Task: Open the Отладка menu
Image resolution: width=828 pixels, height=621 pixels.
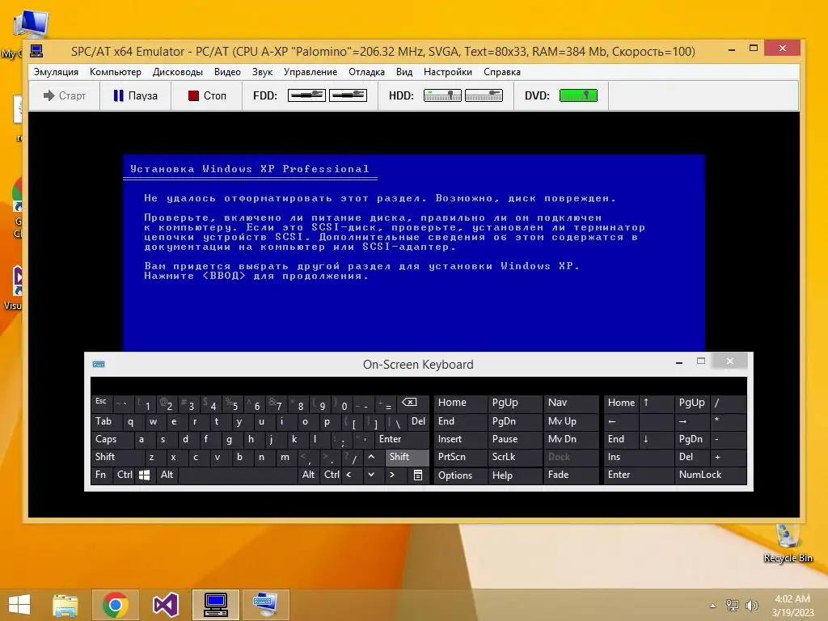Action: tap(366, 72)
